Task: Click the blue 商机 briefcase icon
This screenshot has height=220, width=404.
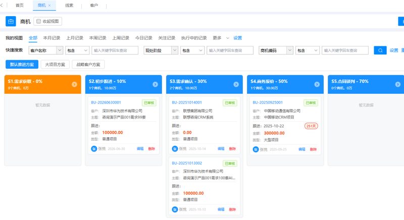Action: 11,21
